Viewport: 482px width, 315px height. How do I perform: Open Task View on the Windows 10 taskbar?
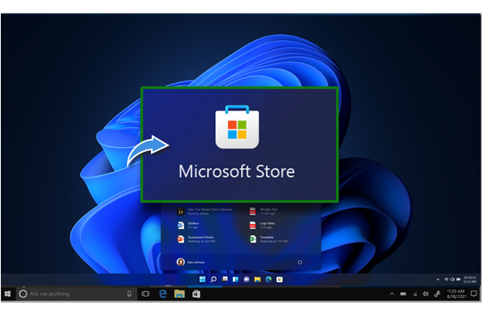tap(145, 294)
